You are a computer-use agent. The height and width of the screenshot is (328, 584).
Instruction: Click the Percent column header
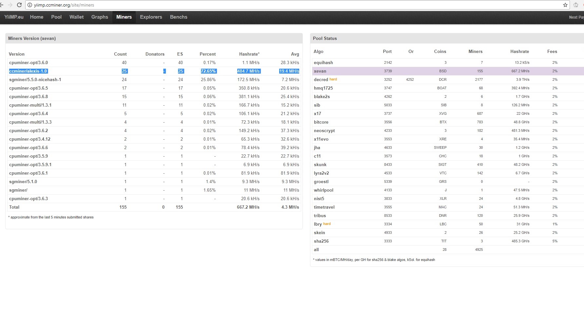coord(208,54)
